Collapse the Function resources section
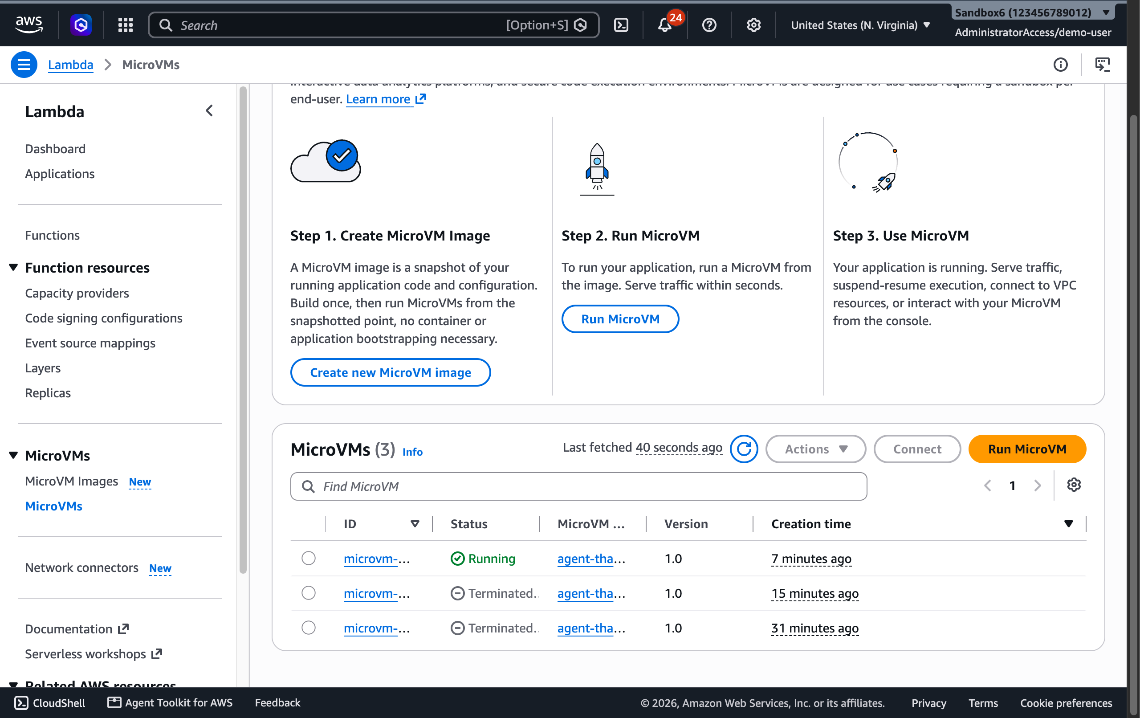The image size is (1140, 718). pos(13,268)
